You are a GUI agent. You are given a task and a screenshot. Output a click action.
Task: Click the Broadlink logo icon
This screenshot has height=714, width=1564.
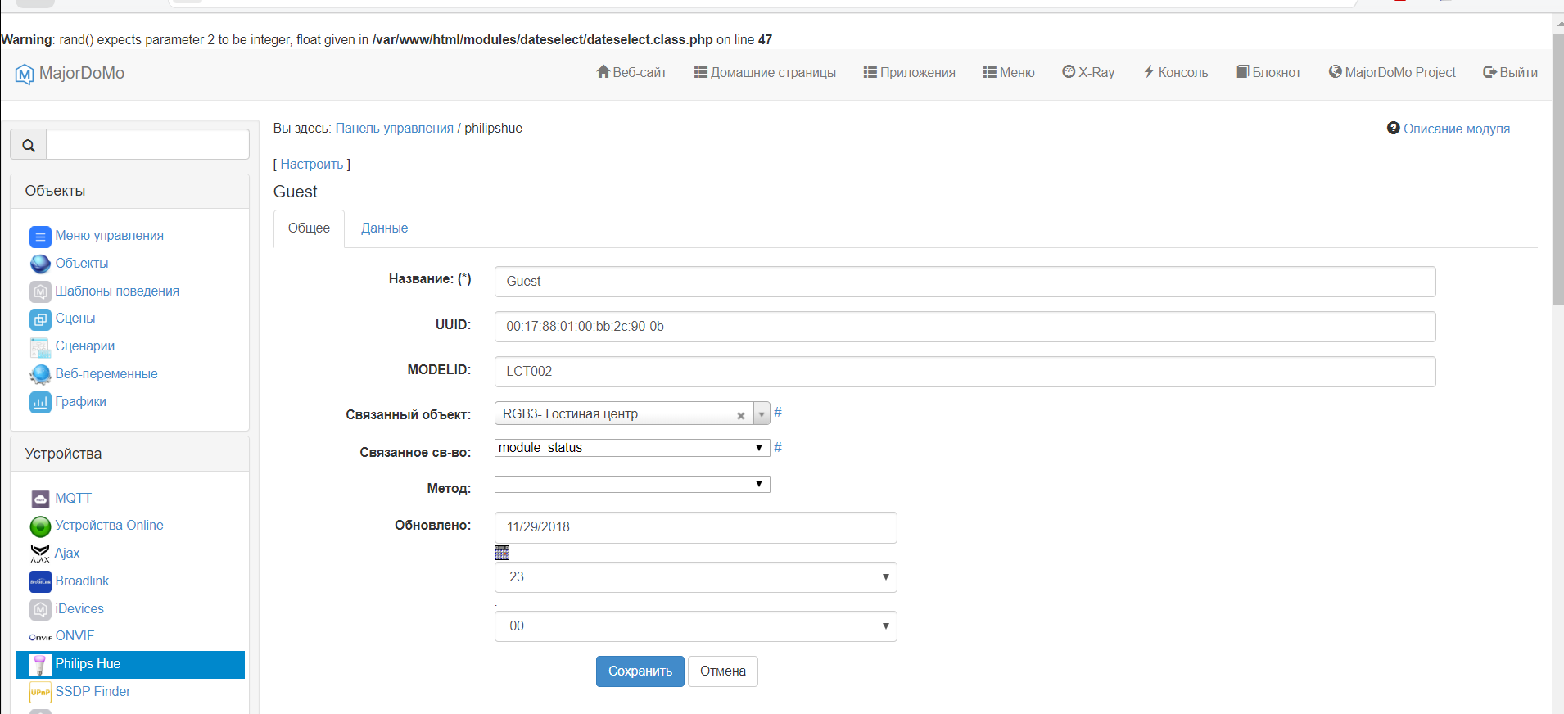(40, 581)
